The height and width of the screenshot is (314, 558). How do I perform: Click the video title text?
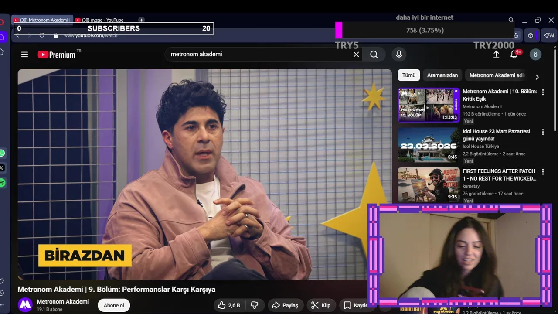click(116, 289)
